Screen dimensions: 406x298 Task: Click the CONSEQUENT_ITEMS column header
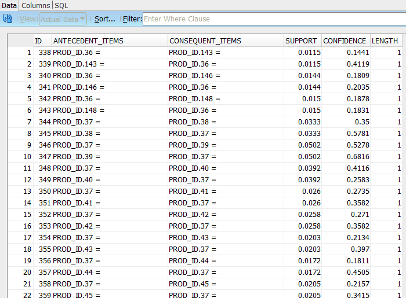pos(226,41)
